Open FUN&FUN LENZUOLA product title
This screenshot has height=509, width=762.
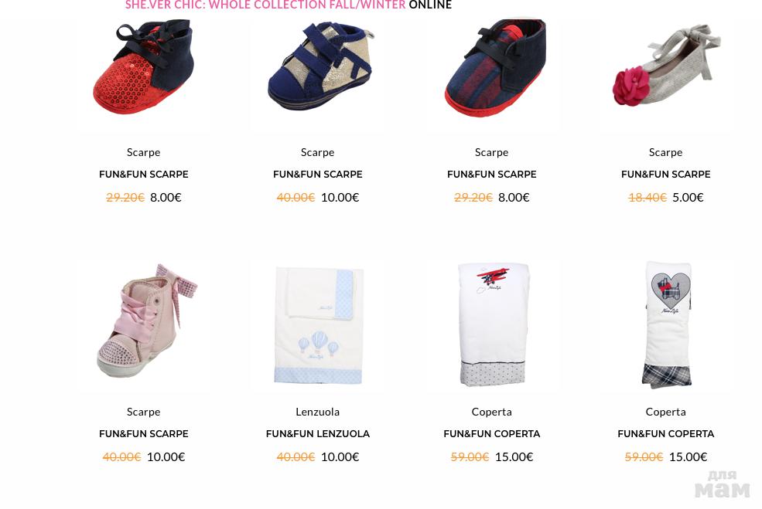coord(317,434)
